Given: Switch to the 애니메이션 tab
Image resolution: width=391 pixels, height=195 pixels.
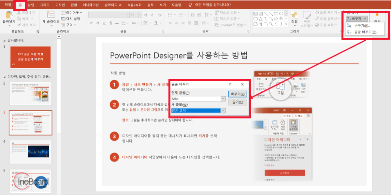Looking at the screenshot, I should (x=91, y=5).
